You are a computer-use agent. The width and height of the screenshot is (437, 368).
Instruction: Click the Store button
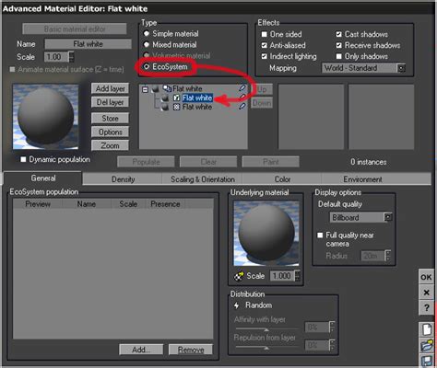(110, 119)
